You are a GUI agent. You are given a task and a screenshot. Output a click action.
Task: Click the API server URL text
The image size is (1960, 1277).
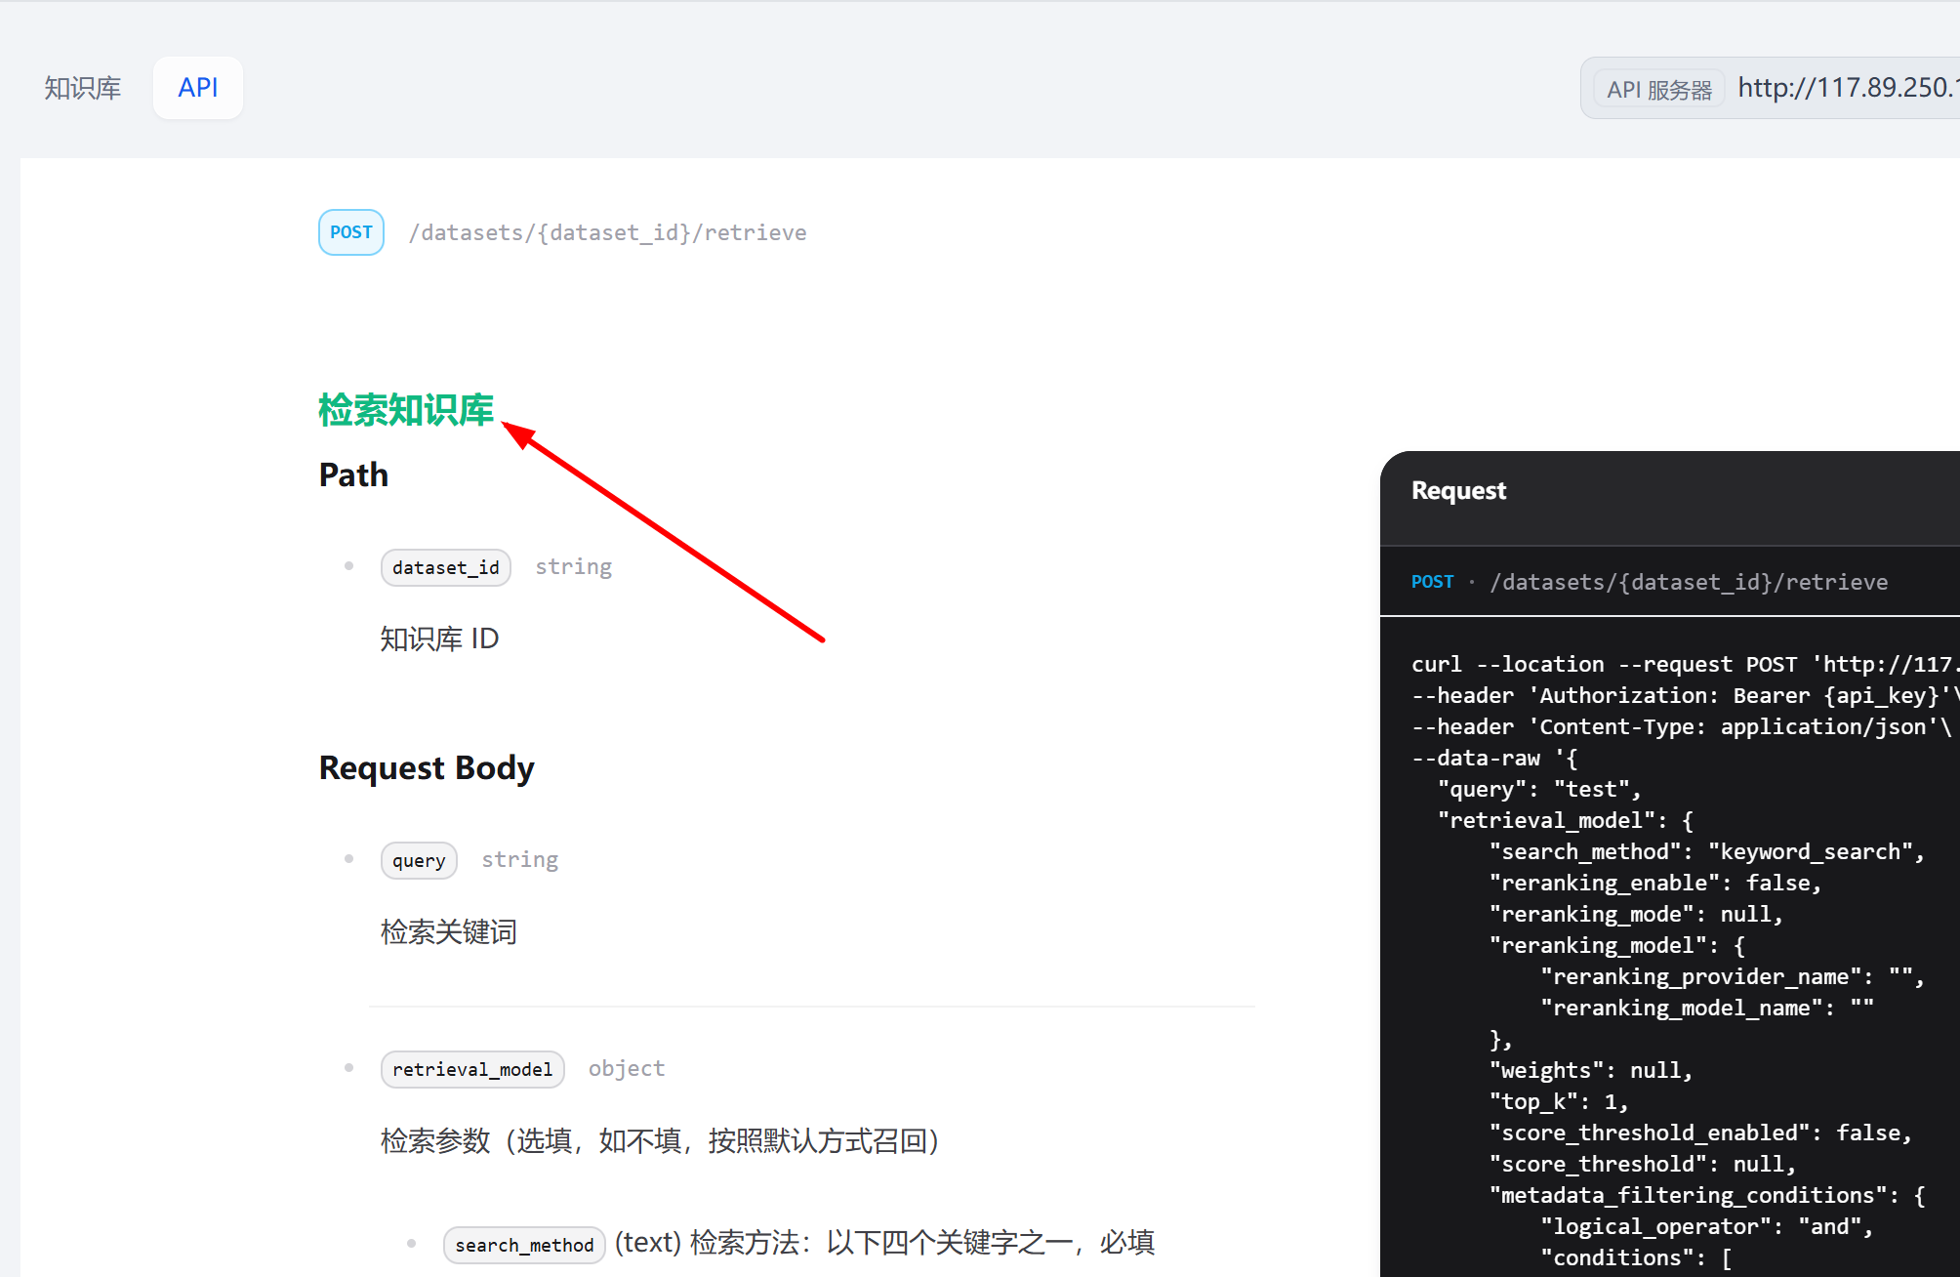tap(1847, 88)
